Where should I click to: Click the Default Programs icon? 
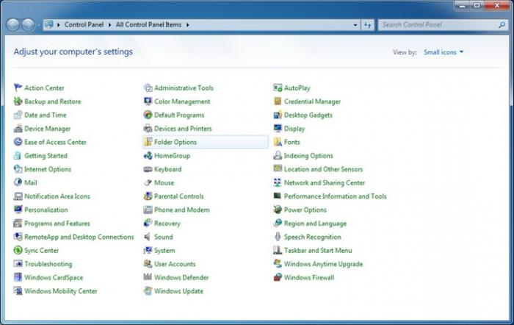pyautogui.click(x=148, y=115)
